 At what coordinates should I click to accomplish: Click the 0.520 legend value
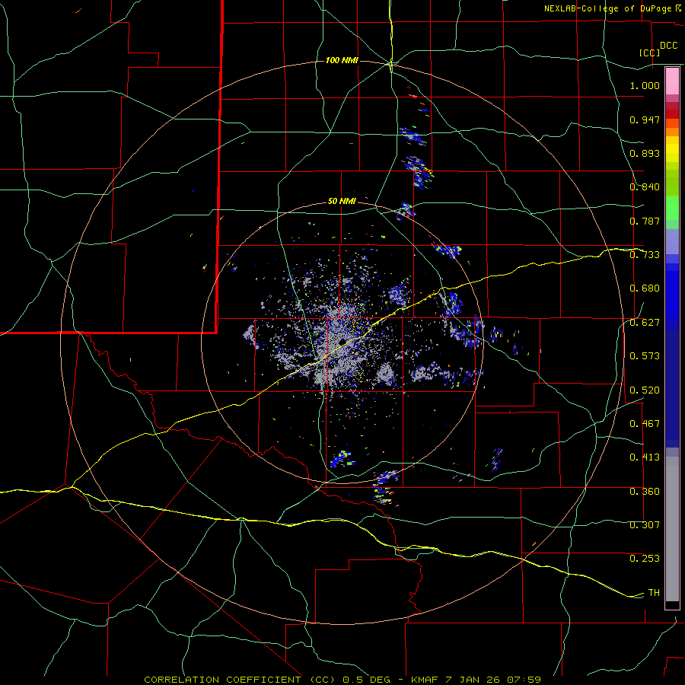tap(645, 390)
